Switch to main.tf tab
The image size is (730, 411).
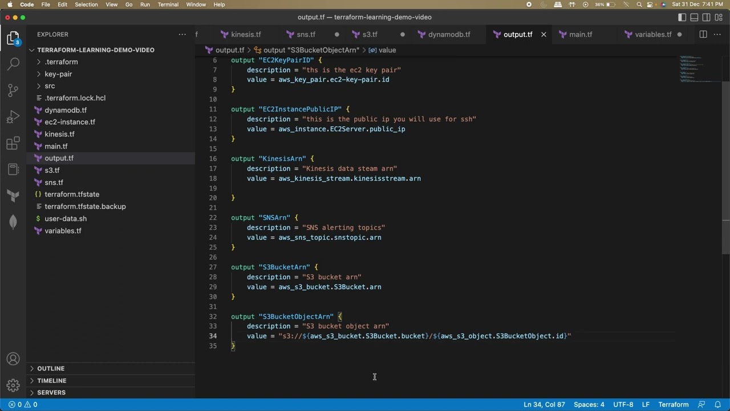click(x=581, y=34)
